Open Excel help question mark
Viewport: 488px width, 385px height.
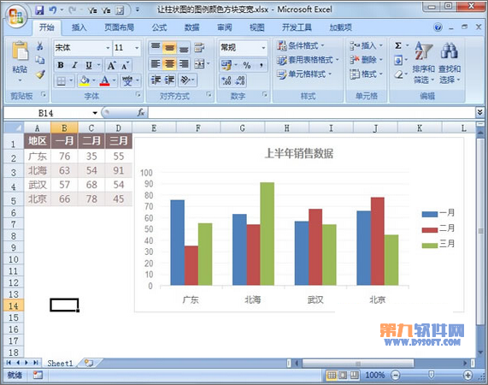(x=438, y=27)
